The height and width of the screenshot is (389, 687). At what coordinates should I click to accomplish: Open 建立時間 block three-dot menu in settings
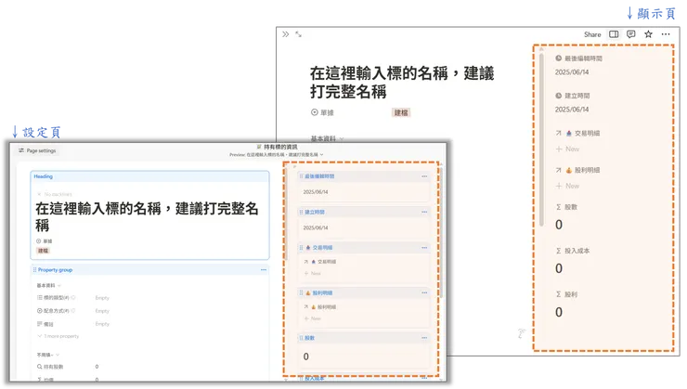pos(424,212)
